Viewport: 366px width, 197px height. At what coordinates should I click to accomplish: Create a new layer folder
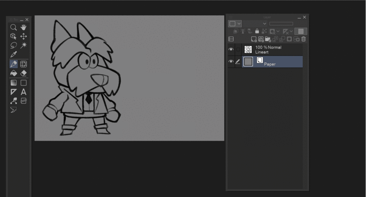[268, 39]
